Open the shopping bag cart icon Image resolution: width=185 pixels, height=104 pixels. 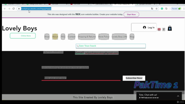[x=170, y=28]
